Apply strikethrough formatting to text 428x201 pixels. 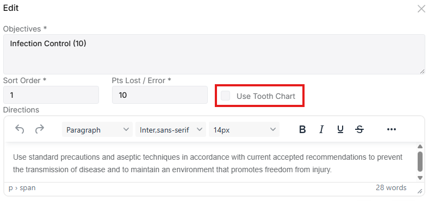[360, 129]
